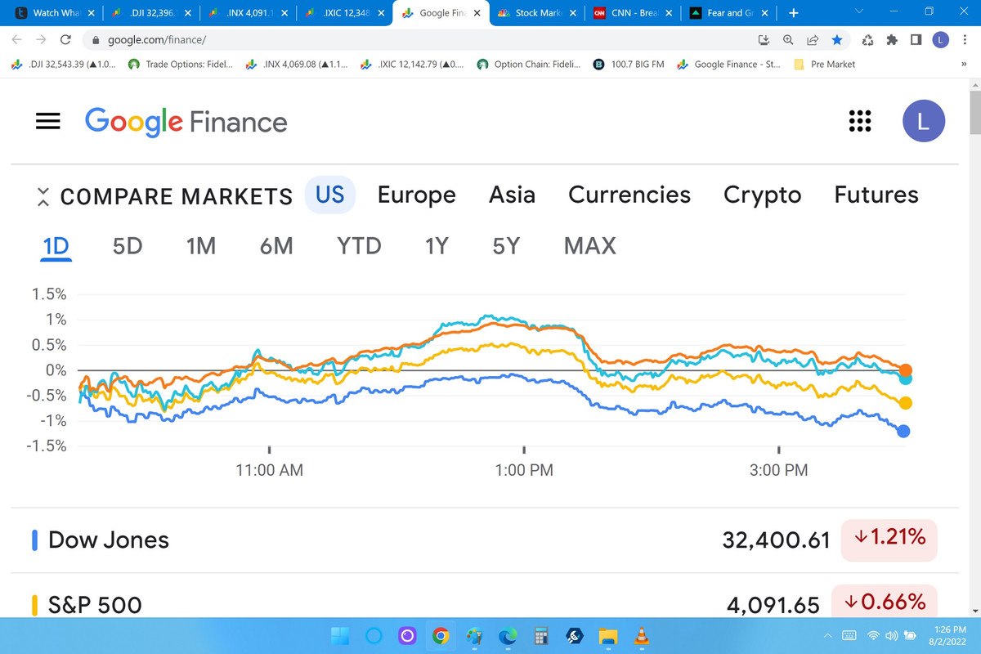Select the 5Y chart range
The width and height of the screenshot is (981, 654).
(x=506, y=245)
